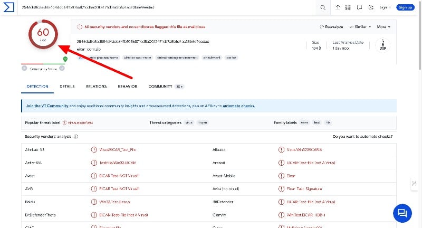Click the file family label tag
Viewport: 422px width, 228px height.
[328, 122]
